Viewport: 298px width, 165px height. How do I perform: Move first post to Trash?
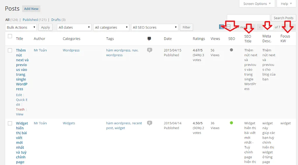(x=20, y=109)
